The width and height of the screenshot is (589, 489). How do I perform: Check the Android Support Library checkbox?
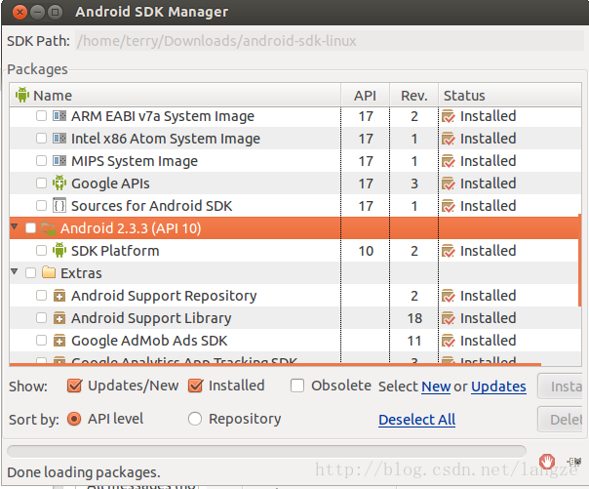[x=41, y=318]
